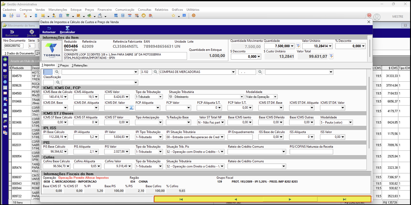The width and height of the screenshot is (411, 205).
Task: Click the bank building icon in the toolbar
Action: click(61, 16)
